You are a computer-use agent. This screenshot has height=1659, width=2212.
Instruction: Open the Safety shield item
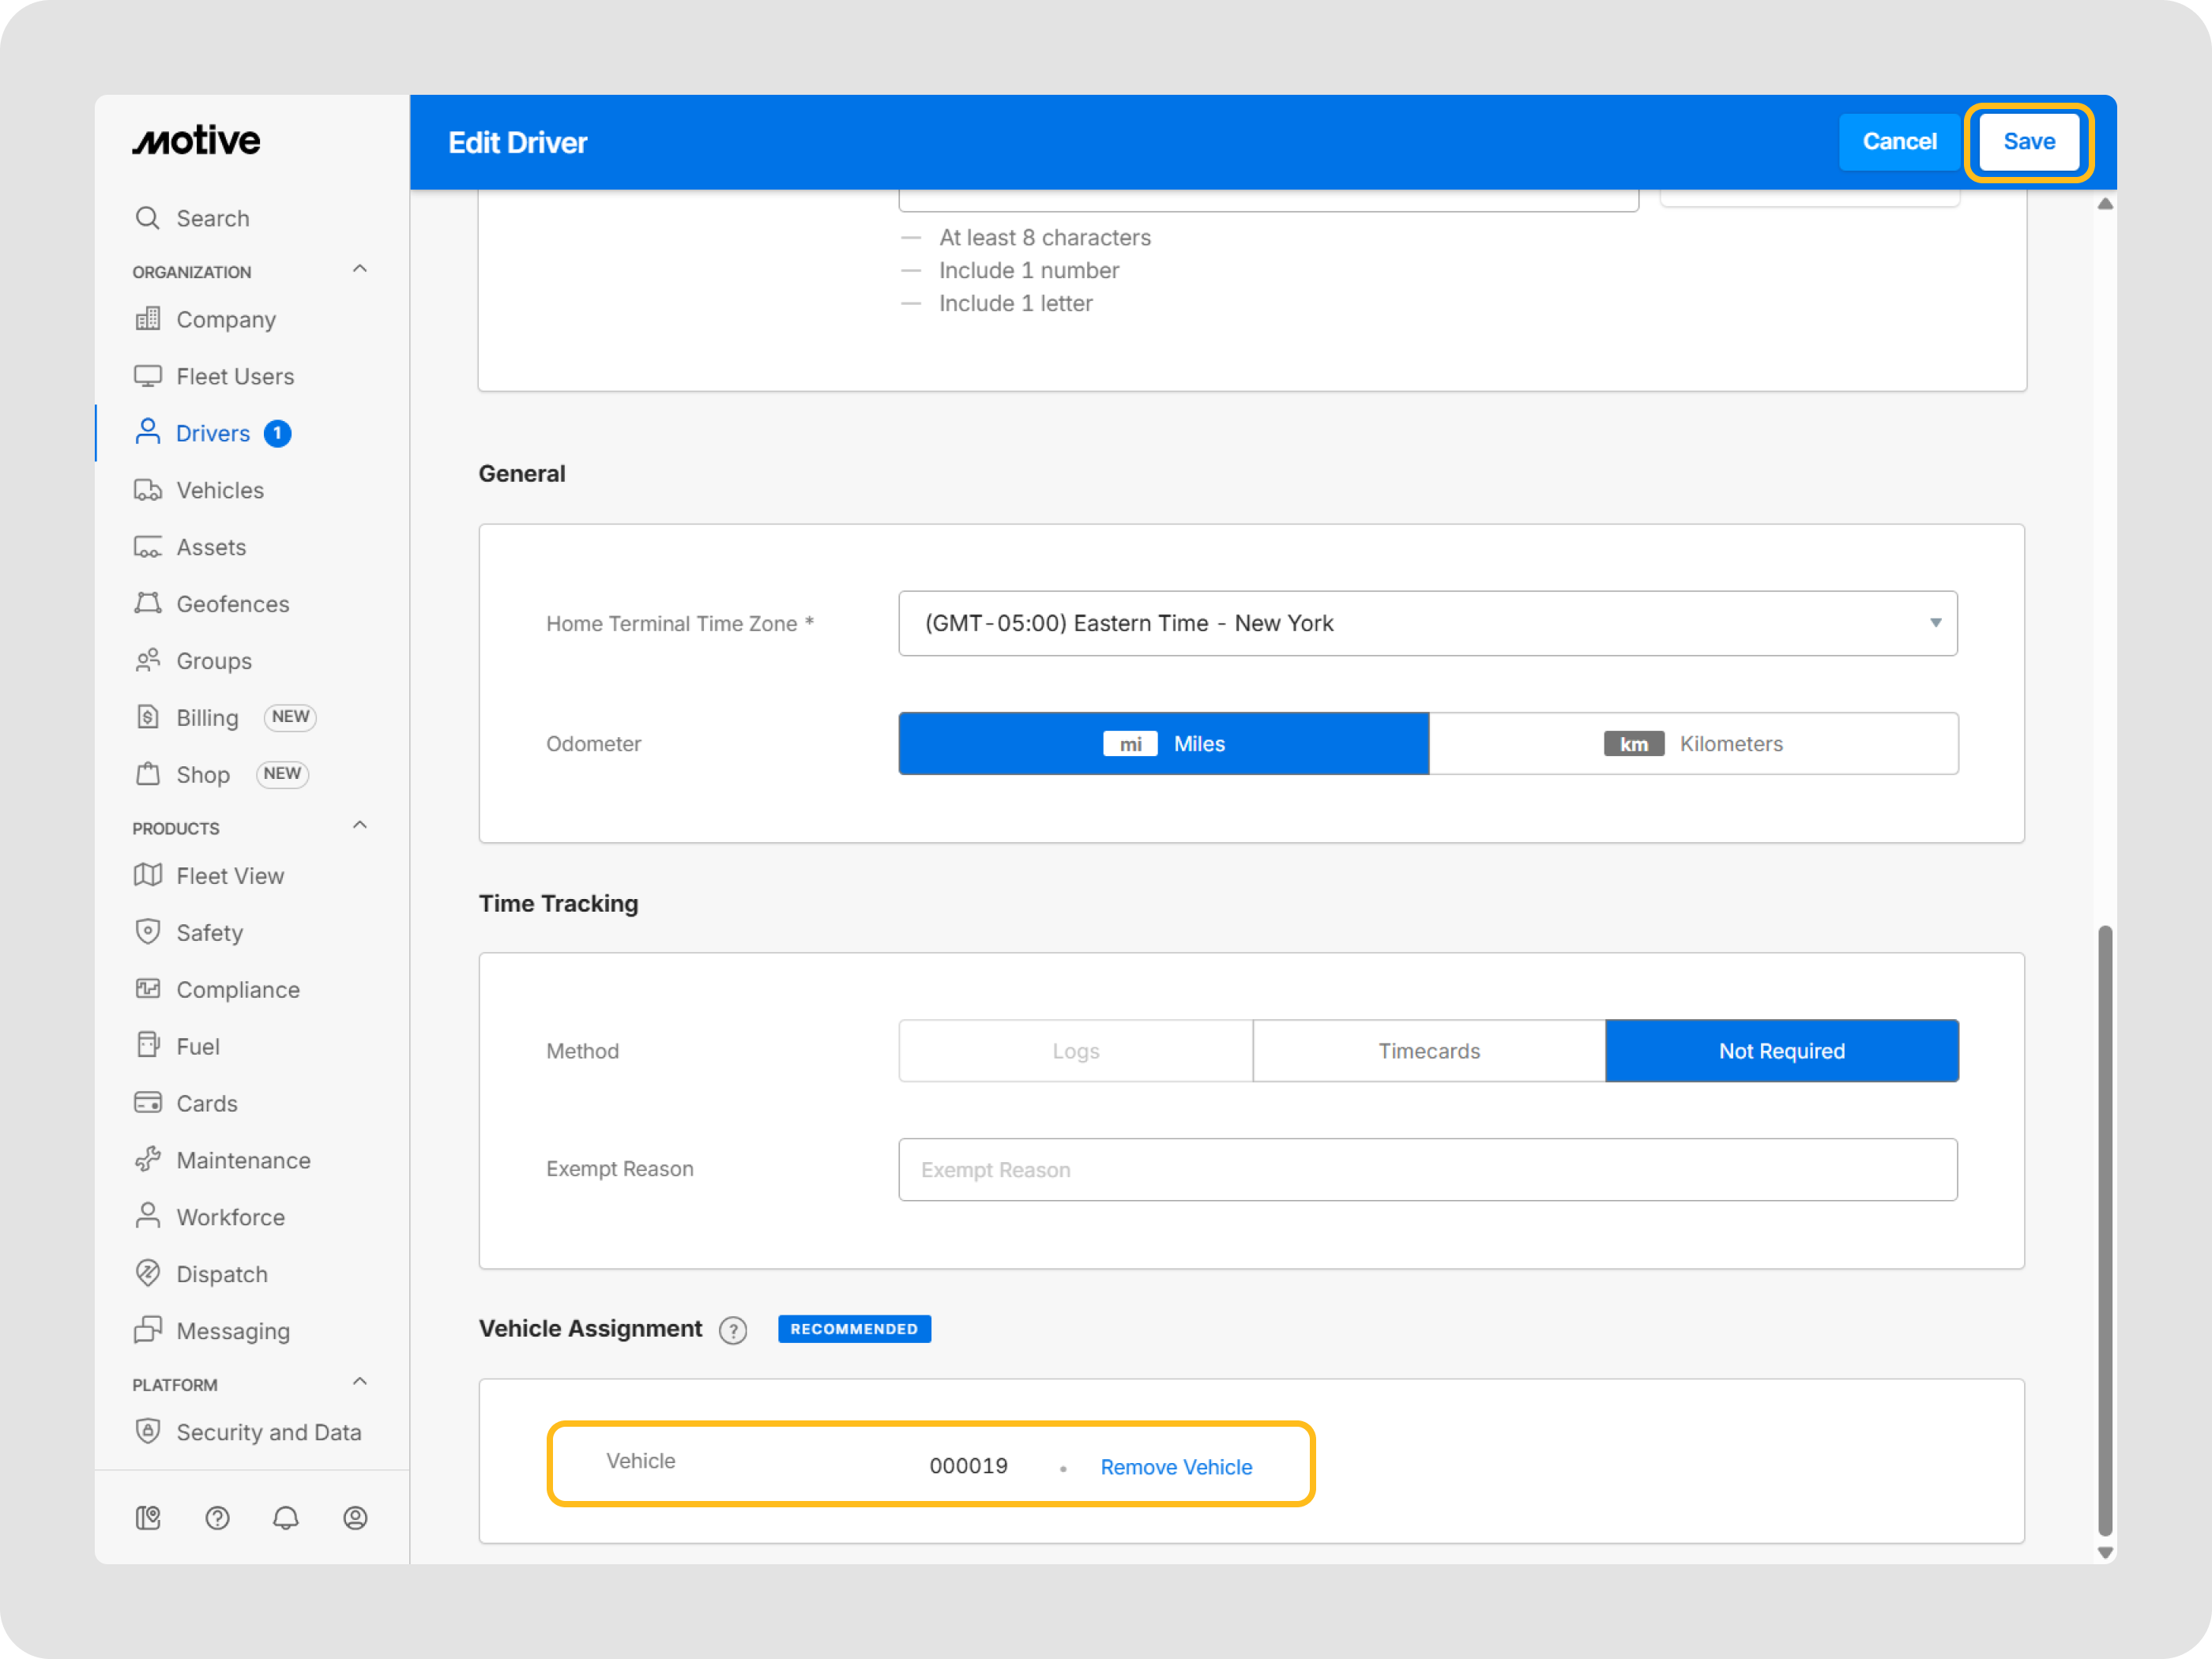tap(209, 932)
